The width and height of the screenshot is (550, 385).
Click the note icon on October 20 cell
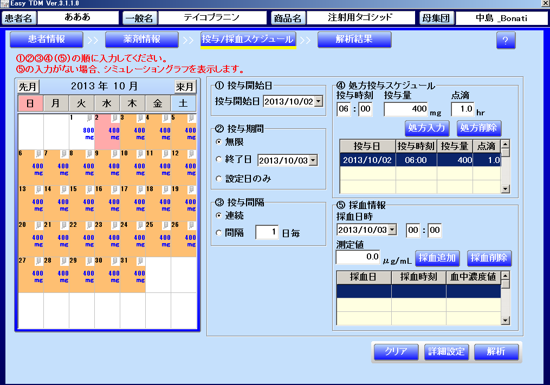pyautogui.click(x=38, y=225)
